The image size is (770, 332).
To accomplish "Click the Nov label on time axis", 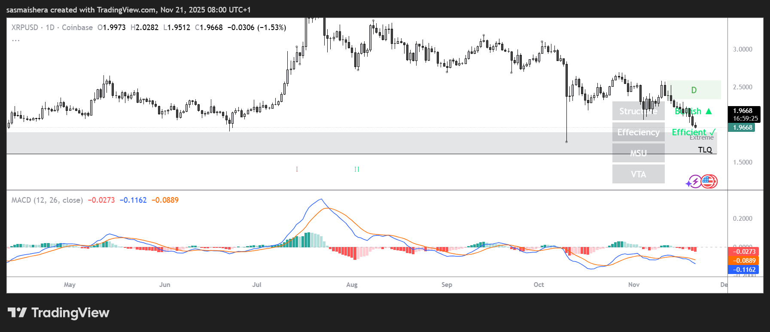I will (634, 285).
